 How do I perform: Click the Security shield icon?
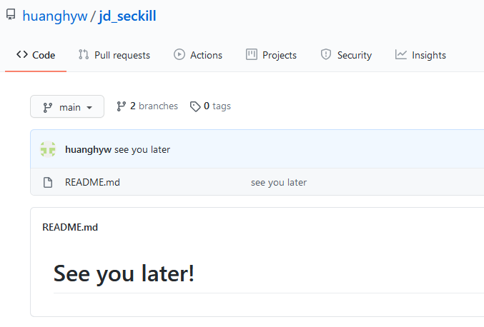coord(326,55)
